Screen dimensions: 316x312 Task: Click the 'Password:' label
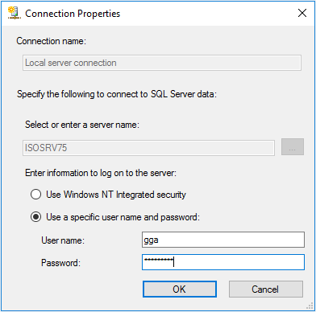60,262
